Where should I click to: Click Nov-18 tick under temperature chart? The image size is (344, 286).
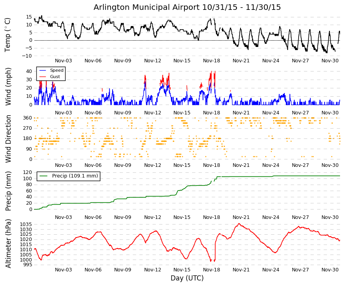tap(211, 61)
